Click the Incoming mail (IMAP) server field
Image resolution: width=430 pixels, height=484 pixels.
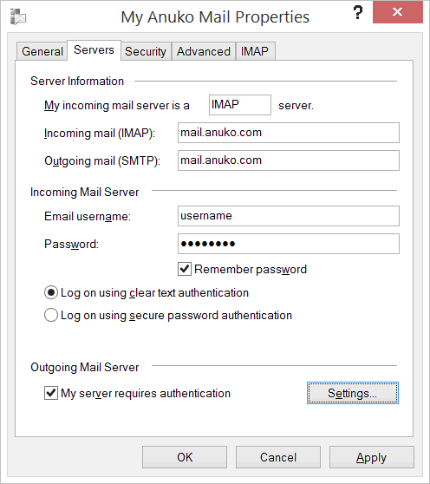tap(289, 133)
